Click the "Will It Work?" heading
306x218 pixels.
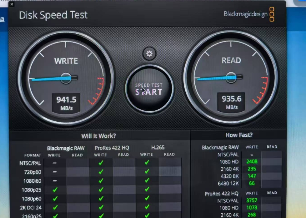coord(98,136)
